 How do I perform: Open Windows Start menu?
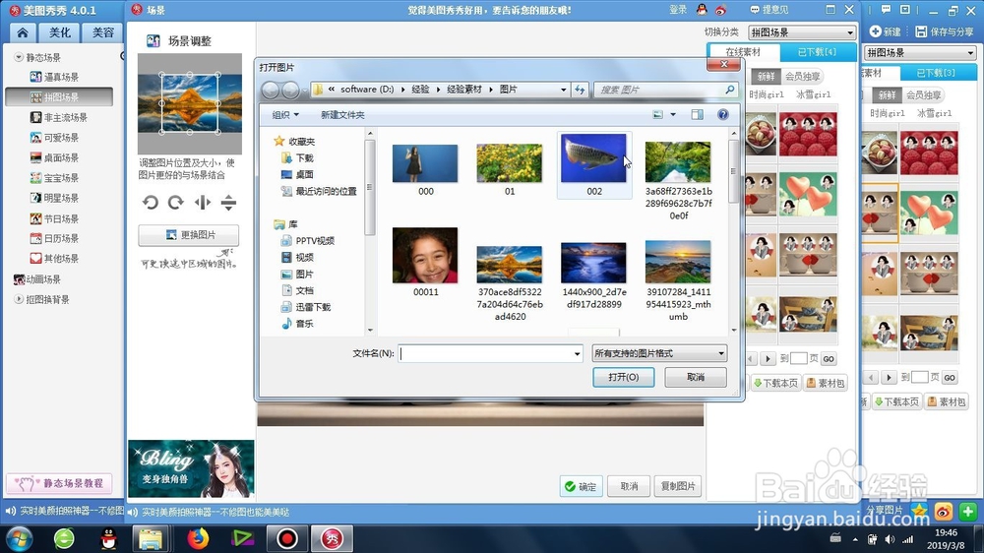(x=19, y=538)
